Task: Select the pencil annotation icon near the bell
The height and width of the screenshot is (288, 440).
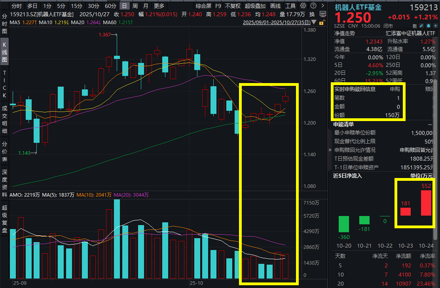Action: [422, 26]
